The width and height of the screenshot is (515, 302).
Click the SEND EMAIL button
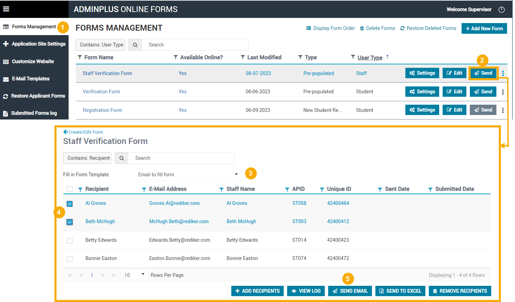tap(350, 291)
